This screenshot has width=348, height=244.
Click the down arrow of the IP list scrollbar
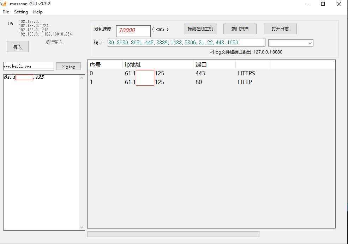pos(82,227)
